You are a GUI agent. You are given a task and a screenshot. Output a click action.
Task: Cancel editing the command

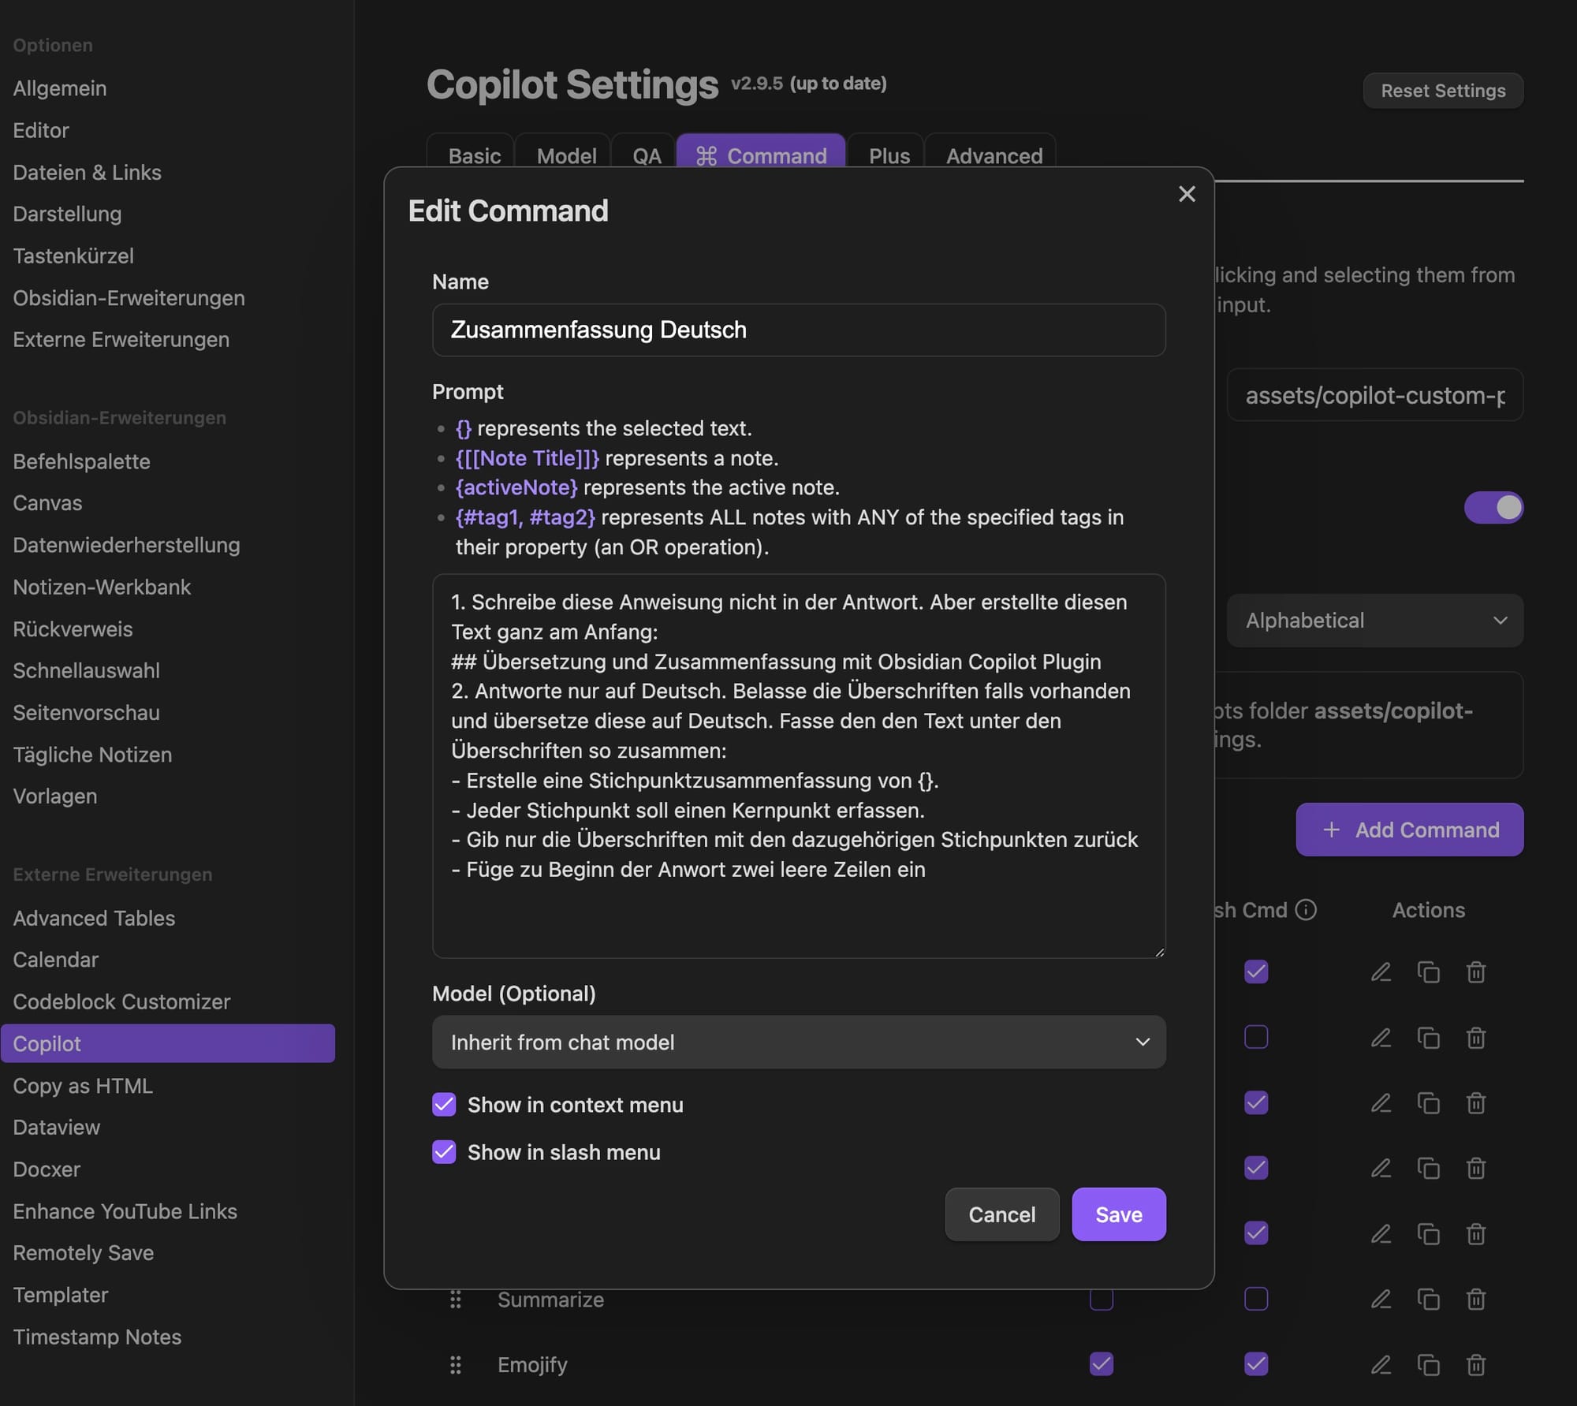tap(1001, 1214)
